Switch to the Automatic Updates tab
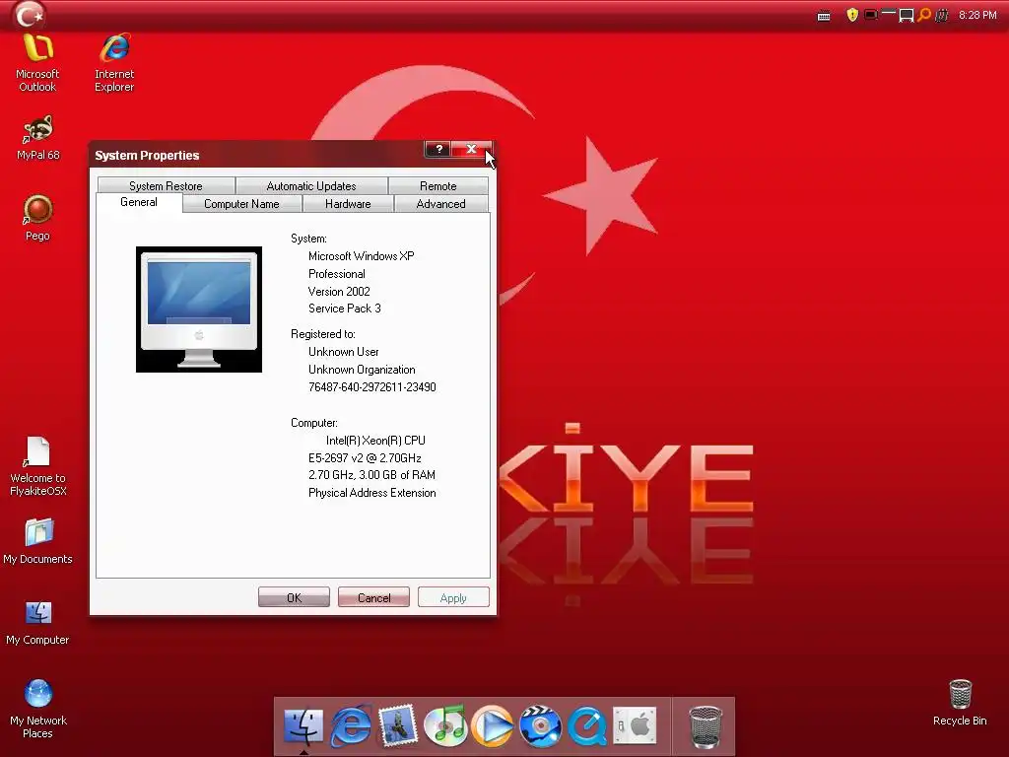 [311, 186]
